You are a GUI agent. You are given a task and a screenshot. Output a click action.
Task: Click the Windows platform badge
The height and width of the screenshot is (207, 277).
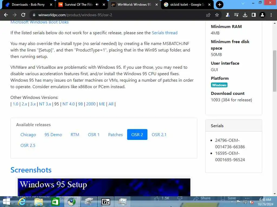[219, 85]
